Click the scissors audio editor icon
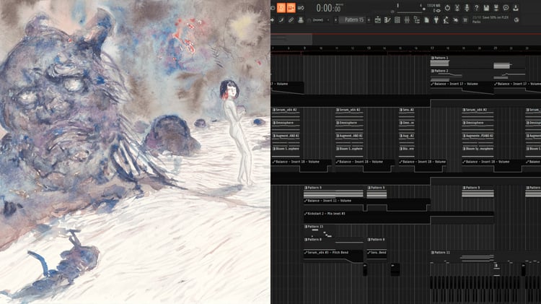This screenshot has height=304, width=541. tap(457, 8)
